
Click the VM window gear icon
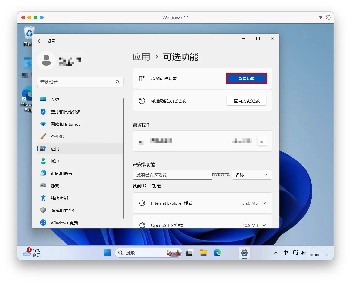click(328, 18)
